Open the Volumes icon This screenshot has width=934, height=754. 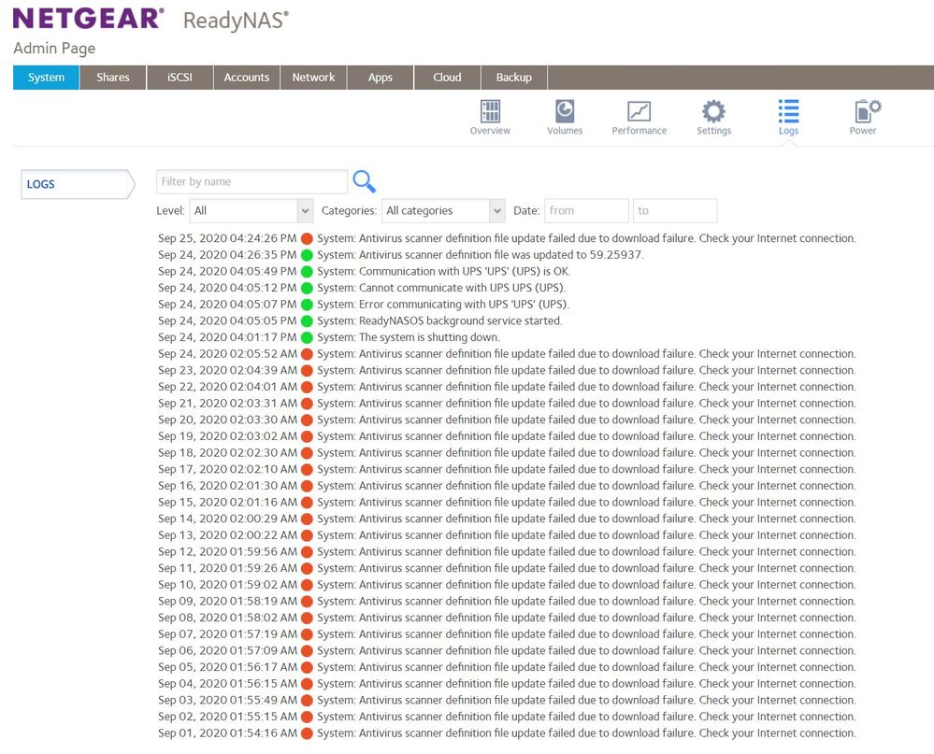pyautogui.click(x=565, y=113)
